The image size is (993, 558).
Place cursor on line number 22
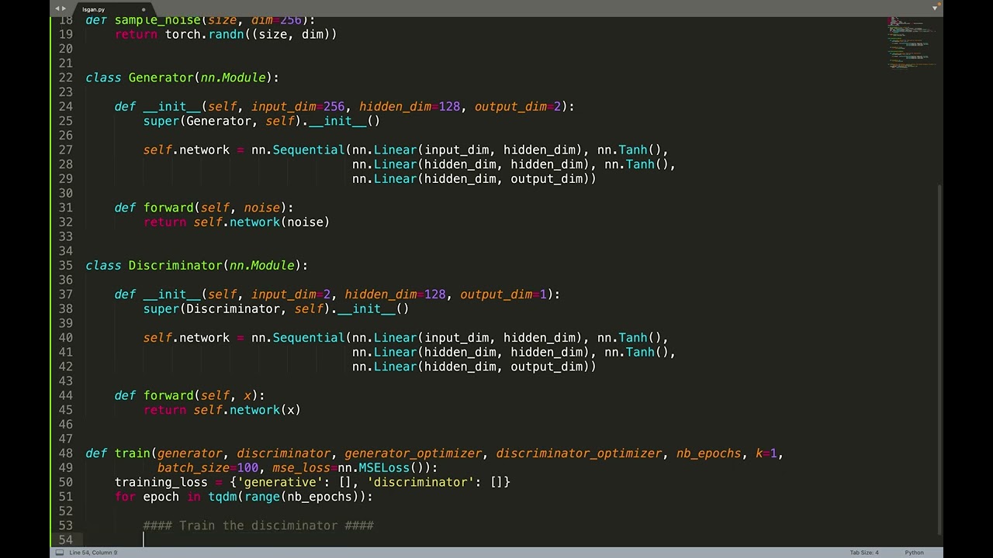coord(65,77)
